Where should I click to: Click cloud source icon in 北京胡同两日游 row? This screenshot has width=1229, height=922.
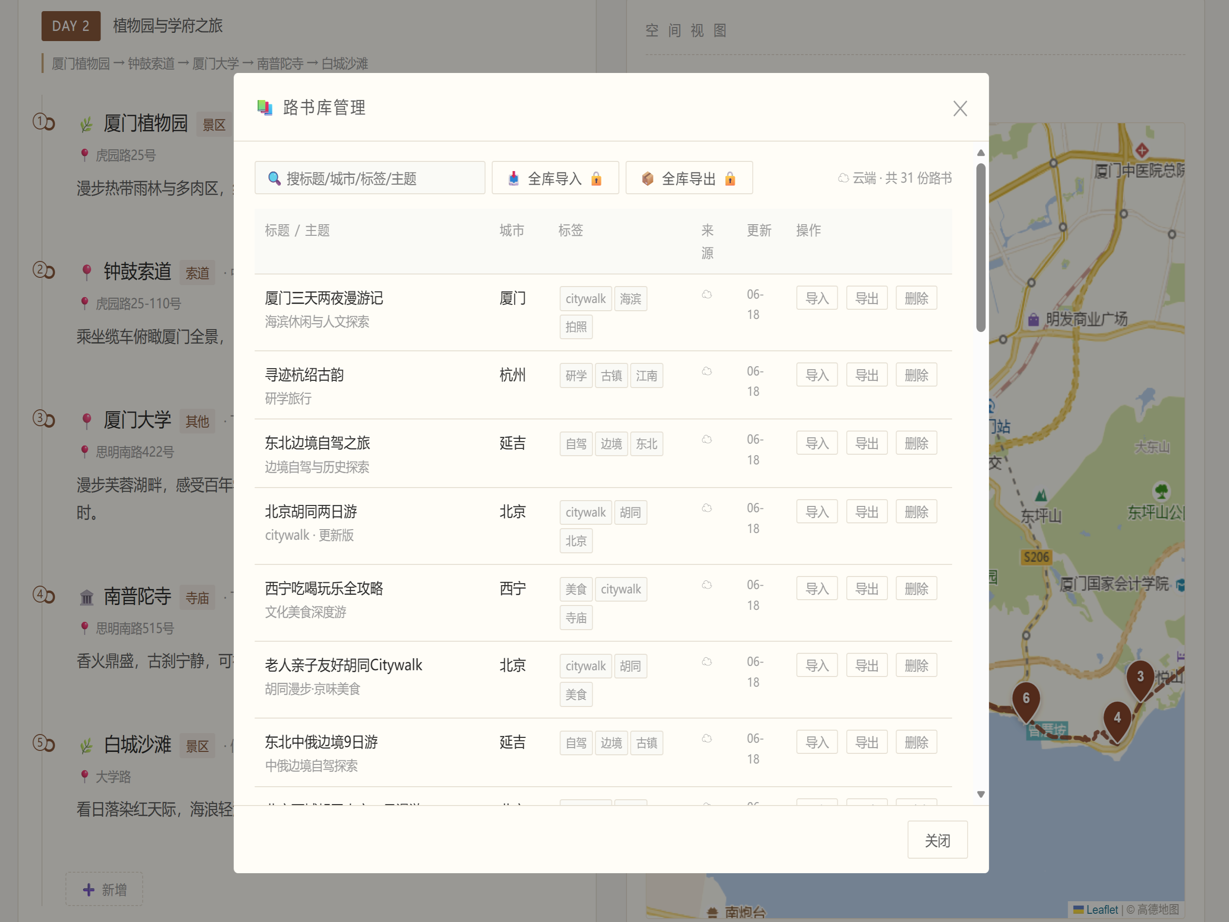pos(707,508)
